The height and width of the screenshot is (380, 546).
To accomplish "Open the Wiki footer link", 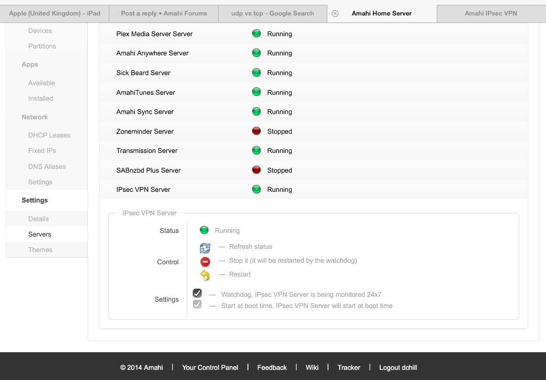I will [x=312, y=367].
